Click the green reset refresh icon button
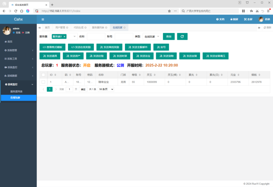Viewport: 273px width, 187px height. (x=182, y=36)
